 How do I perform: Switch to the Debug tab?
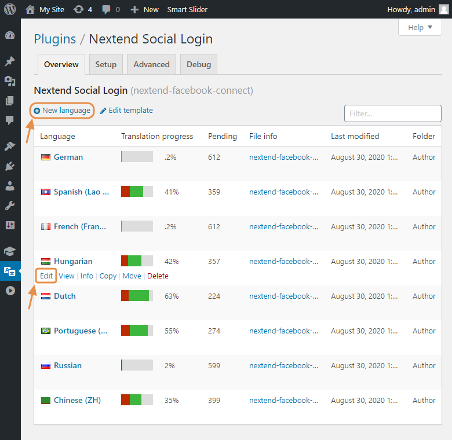pyautogui.click(x=199, y=64)
